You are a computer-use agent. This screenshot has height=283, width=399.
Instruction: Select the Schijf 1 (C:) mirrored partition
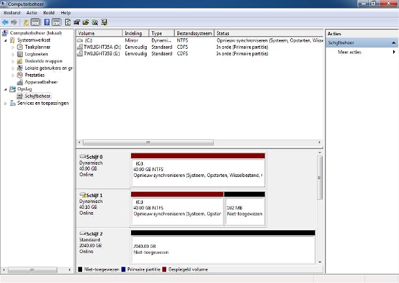(177, 209)
